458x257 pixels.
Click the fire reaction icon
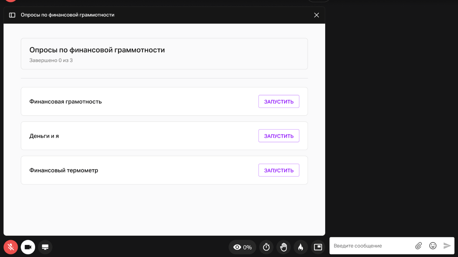pos(301,247)
